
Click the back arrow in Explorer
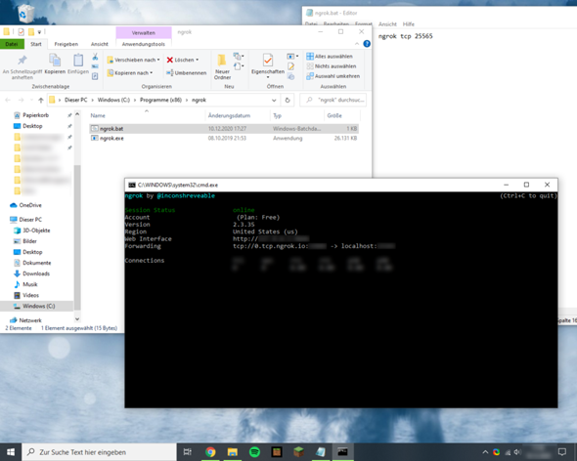click(x=8, y=100)
